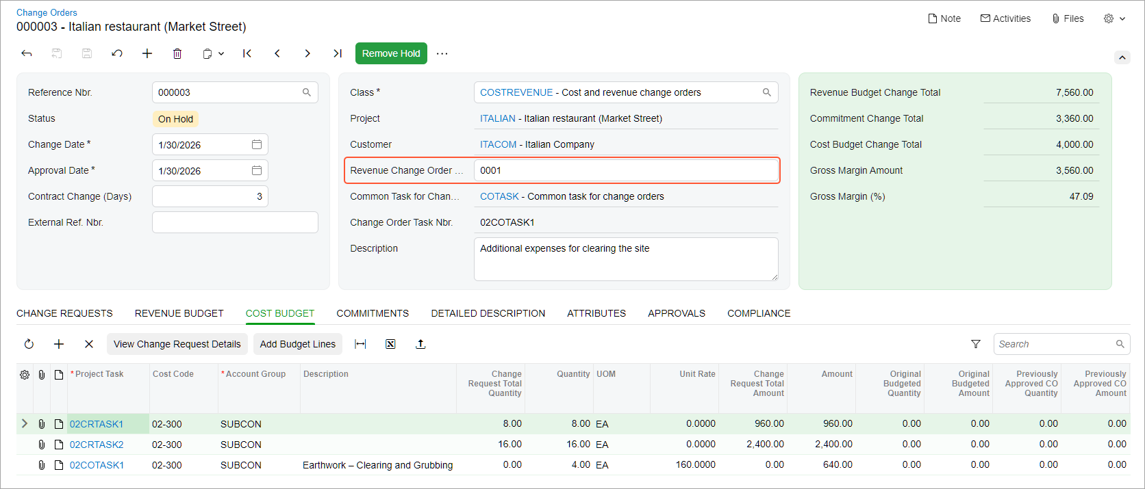
Task: Click the Undo/Cancel icon
Action: pos(117,53)
